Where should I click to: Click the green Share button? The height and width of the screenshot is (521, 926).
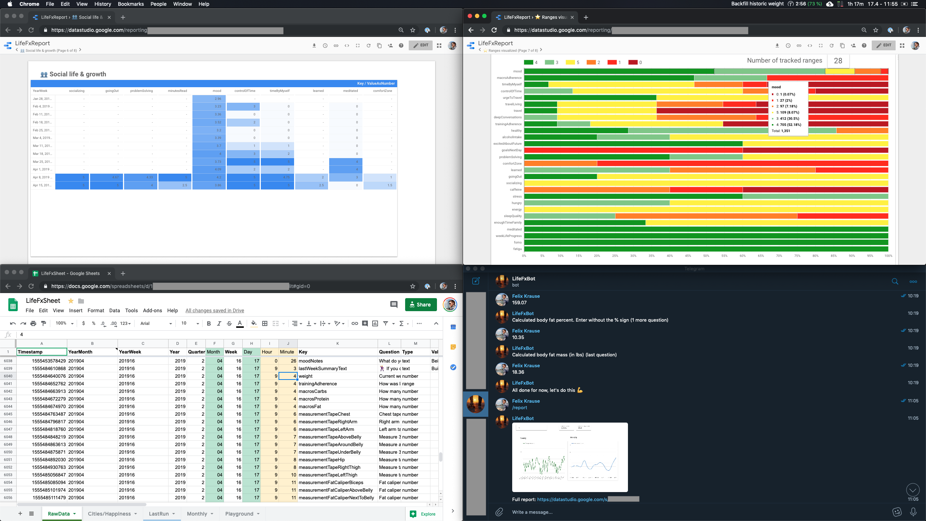click(x=421, y=305)
